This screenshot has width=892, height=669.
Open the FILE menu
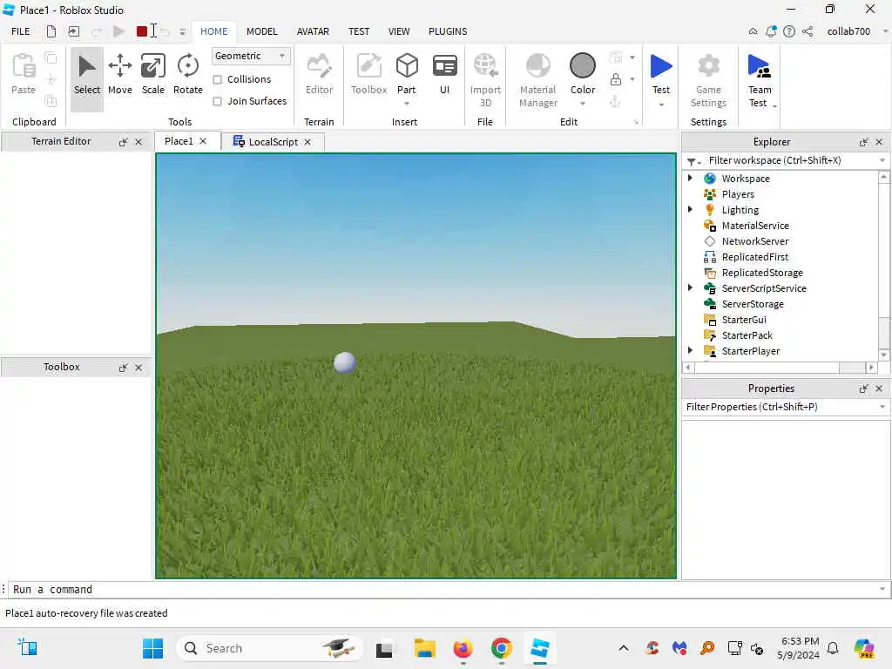click(x=21, y=31)
